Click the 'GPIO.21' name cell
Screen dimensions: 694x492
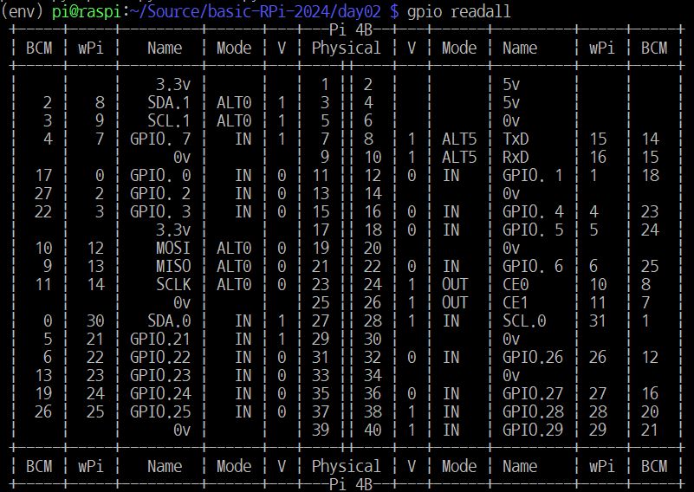click(x=160, y=339)
